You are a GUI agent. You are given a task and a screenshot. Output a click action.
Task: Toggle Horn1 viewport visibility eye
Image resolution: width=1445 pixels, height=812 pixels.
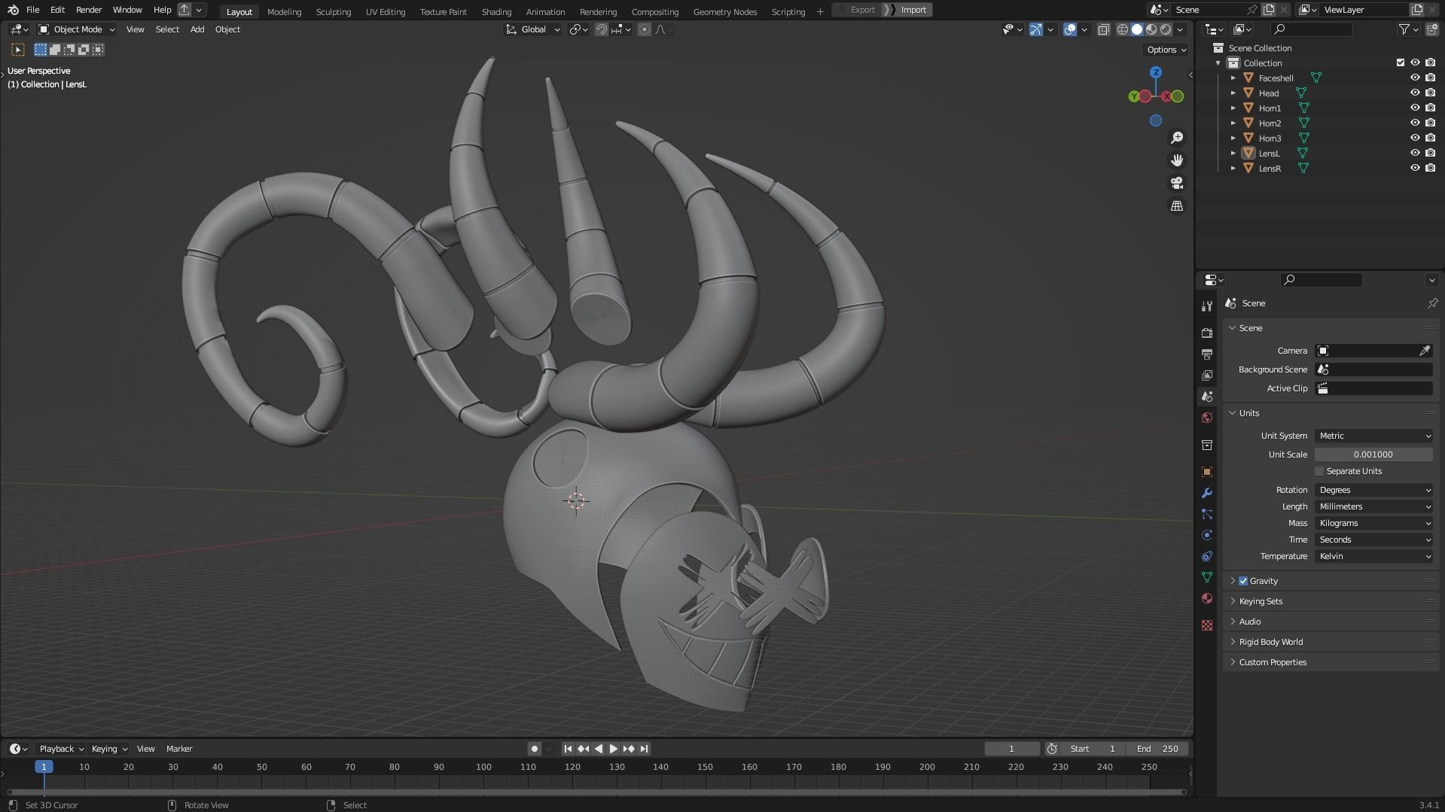(1415, 108)
